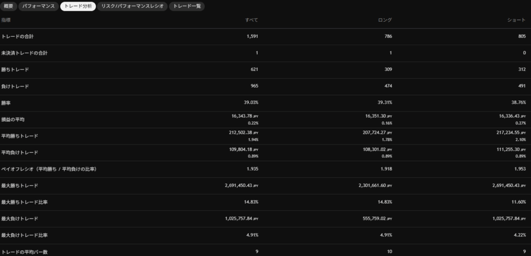Click the long trades value 786

(x=388, y=36)
